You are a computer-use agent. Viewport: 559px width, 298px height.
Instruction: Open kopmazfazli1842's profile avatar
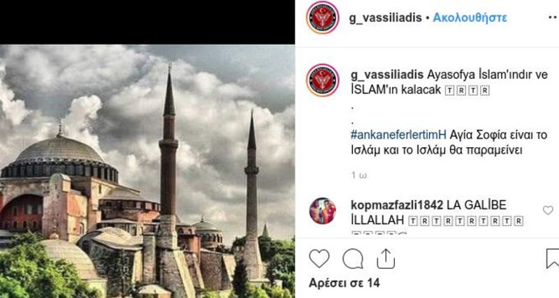(x=322, y=211)
